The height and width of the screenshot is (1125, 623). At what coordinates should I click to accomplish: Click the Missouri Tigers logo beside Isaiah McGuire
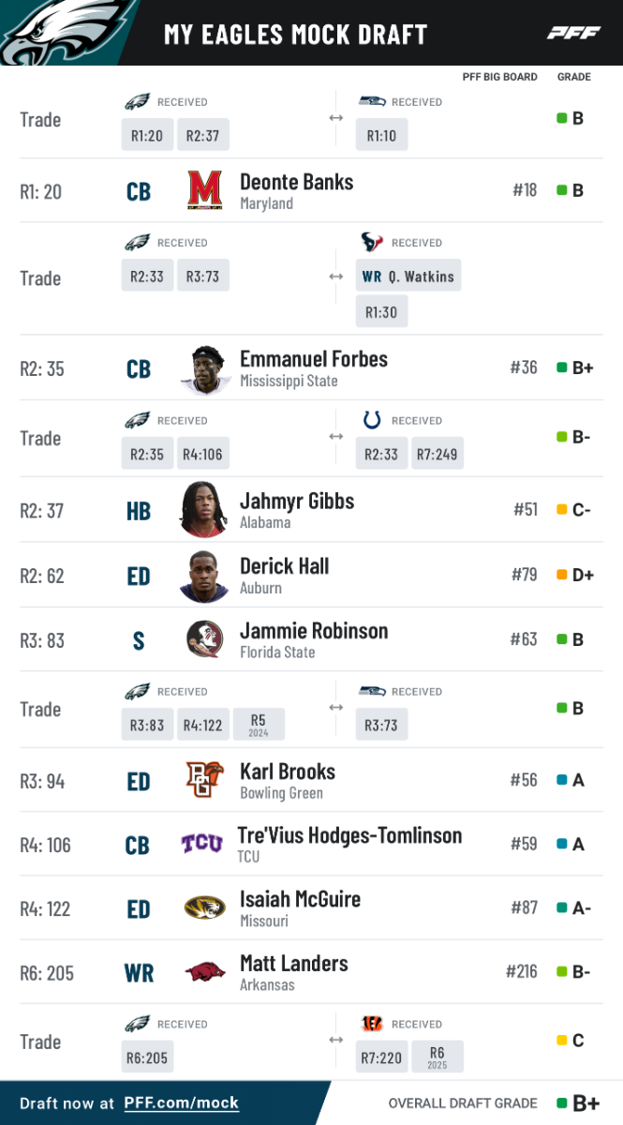click(x=204, y=908)
